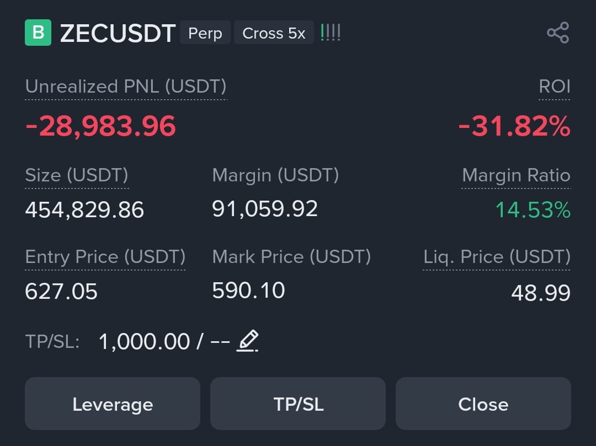The image size is (596, 446).
Task: Tap the Entry Price (USDT) label
Action: point(105,257)
